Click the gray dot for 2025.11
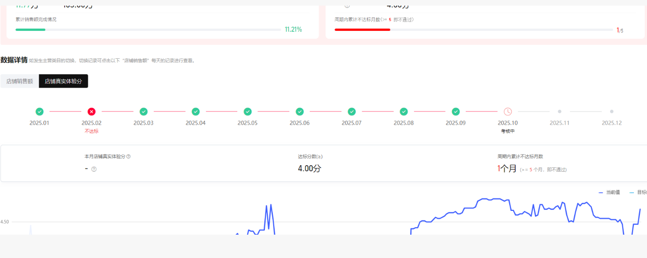The height and width of the screenshot is (258, 647). pos(560,112)
